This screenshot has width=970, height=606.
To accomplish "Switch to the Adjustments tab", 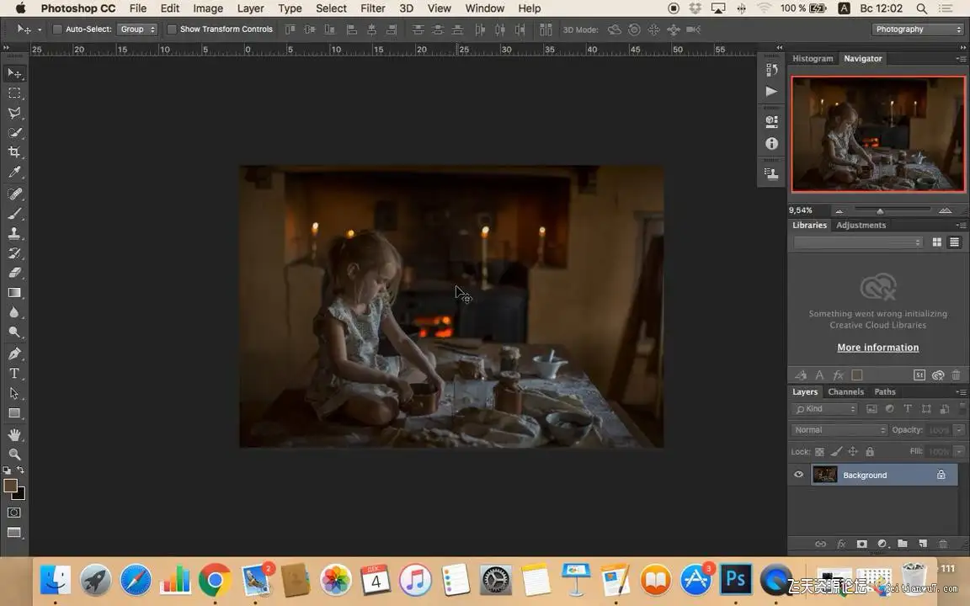I will click(861, 225).
